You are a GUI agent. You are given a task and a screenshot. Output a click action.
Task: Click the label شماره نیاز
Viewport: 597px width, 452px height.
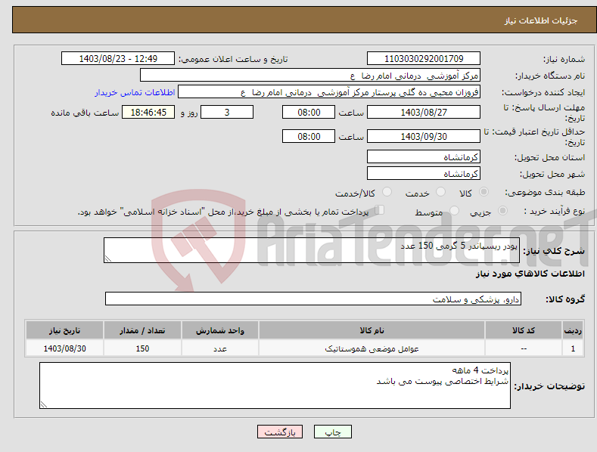564,60
